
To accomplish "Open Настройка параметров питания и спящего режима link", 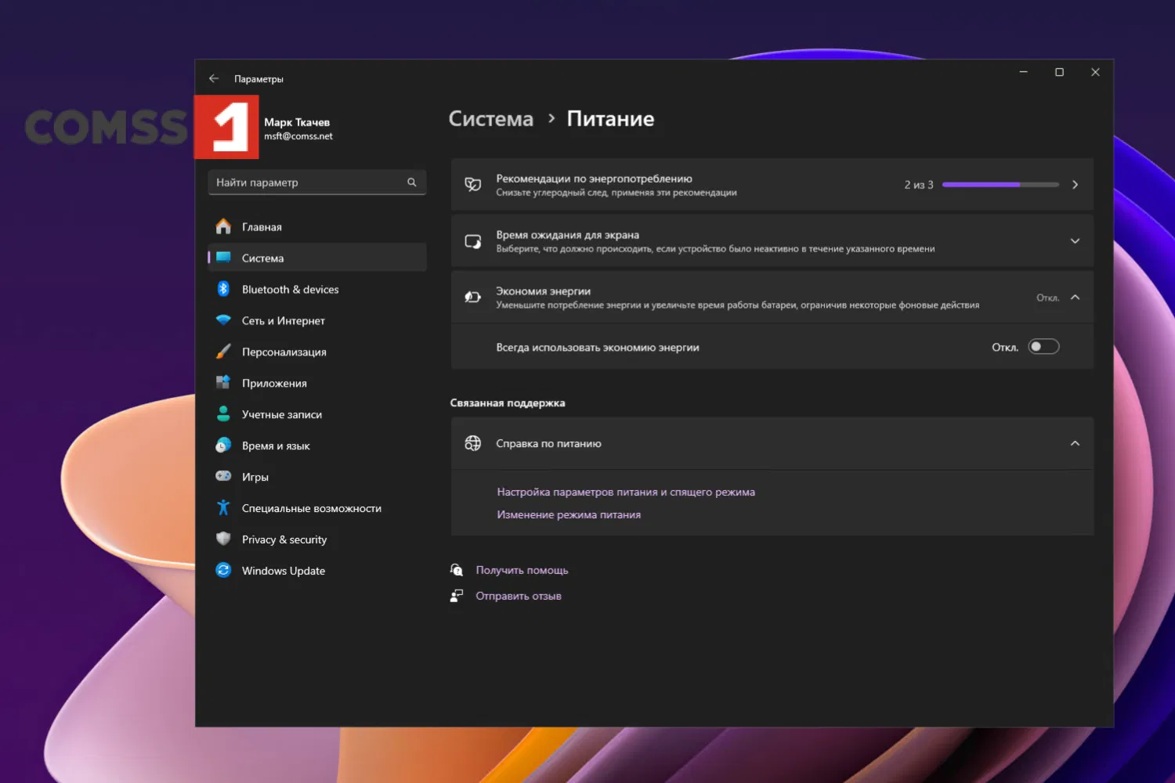I will pos(625,492).
